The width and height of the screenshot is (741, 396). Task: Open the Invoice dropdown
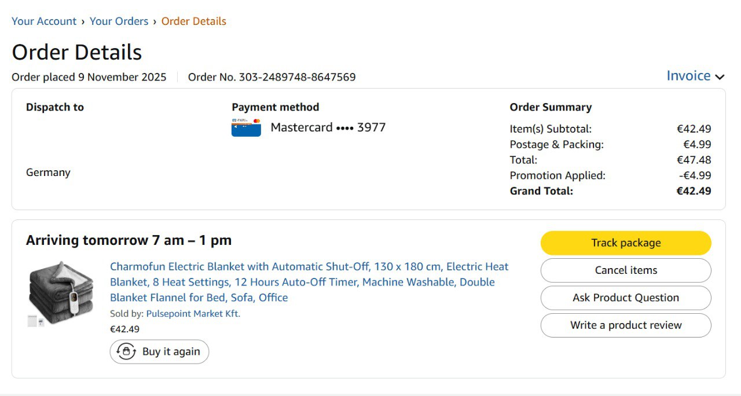[x=688, y=76]
